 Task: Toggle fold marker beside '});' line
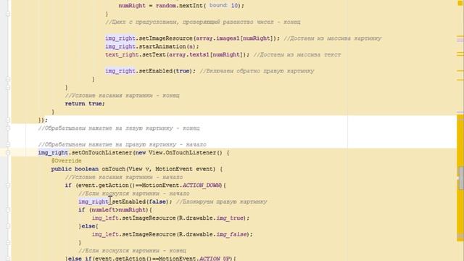(8, 120)
